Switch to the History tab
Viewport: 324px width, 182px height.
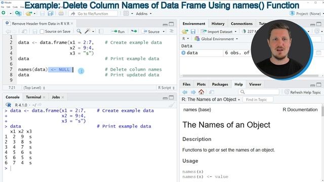218,24
